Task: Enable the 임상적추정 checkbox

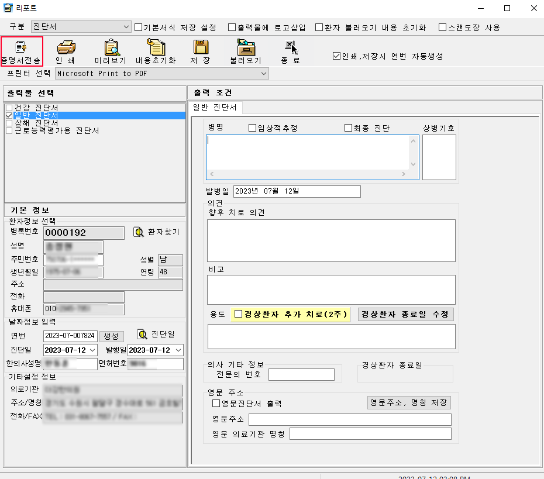Action: click(x=253, y=128)
